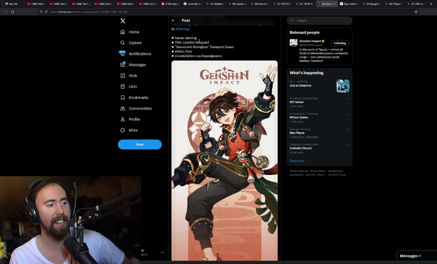Open Notifications from sidebar
This screenshot has width=437, height=264.
(136, 54)
